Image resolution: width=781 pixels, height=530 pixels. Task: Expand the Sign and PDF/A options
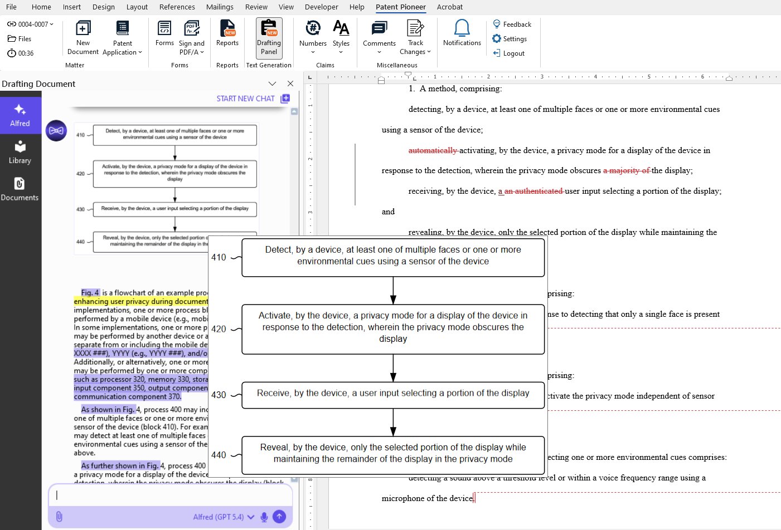pos(192,37)
